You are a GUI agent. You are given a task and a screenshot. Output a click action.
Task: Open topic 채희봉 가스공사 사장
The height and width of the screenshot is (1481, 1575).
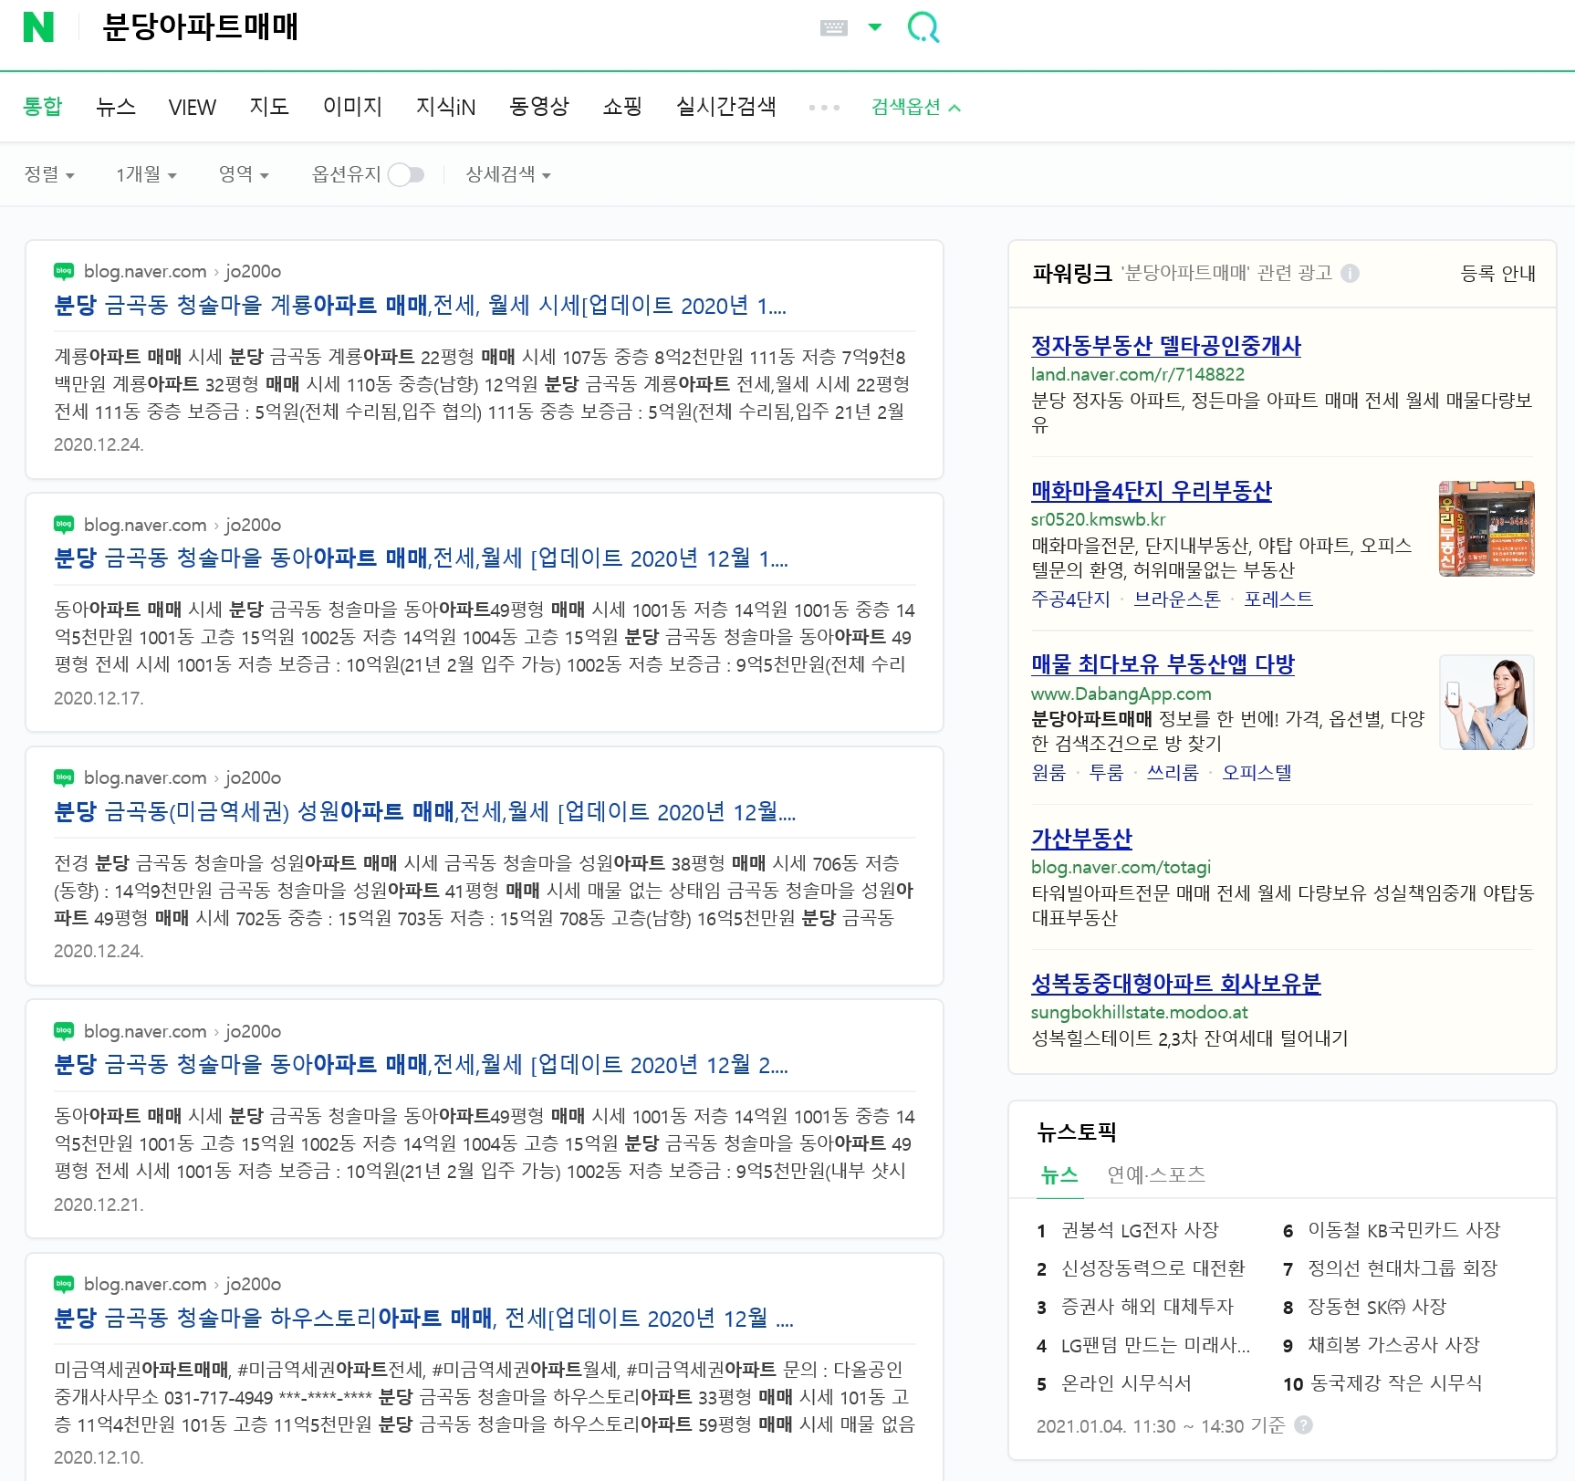click(x=1393, y=1345)
